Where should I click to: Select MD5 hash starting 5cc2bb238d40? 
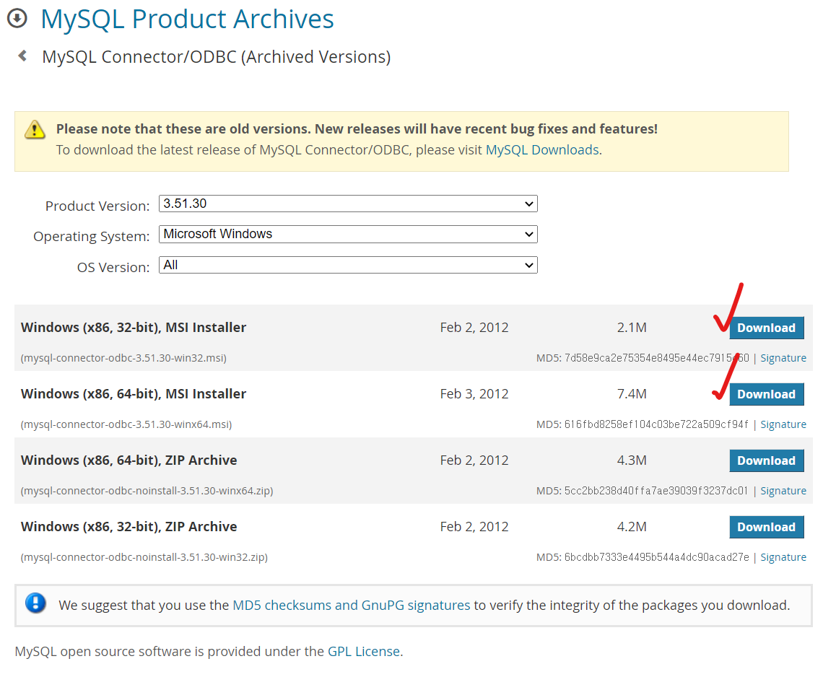click(656, 491)
